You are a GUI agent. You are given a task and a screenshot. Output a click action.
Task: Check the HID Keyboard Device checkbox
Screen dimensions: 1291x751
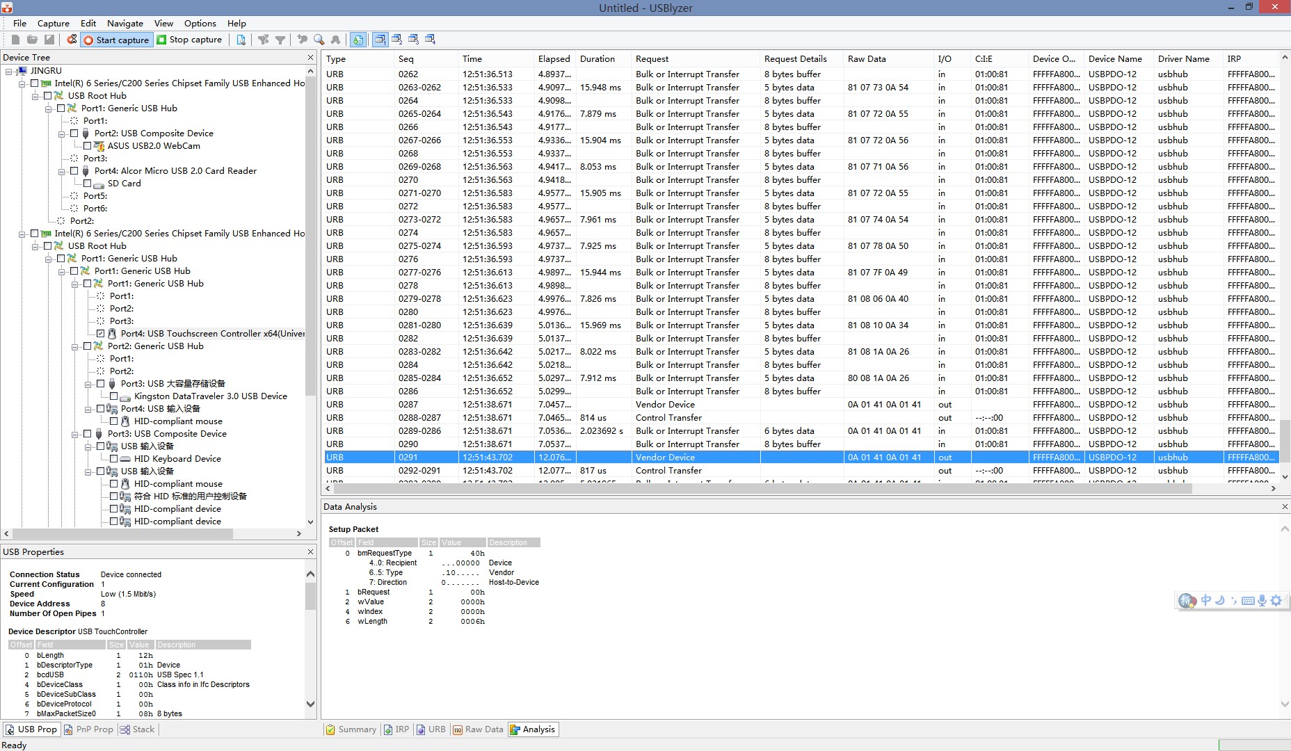pyautogui.click(x=113, y=459)
